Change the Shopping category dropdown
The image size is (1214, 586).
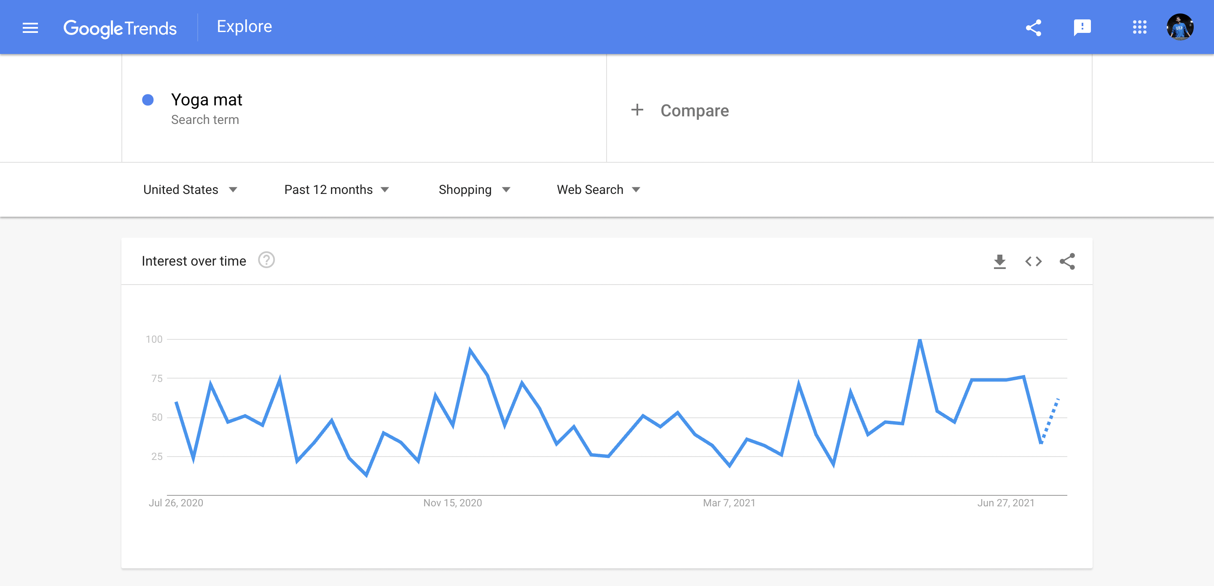[475, 190]
